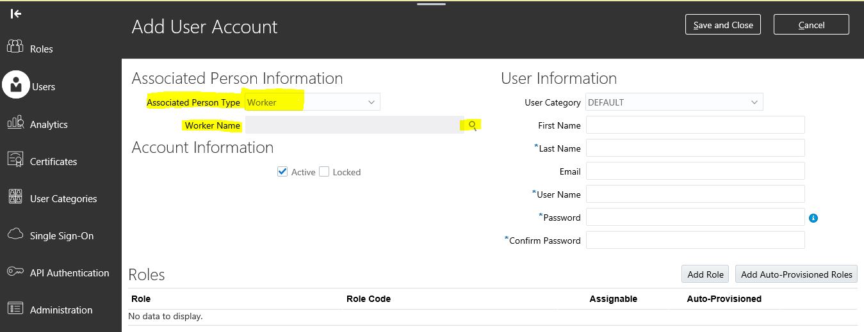Open the Roles icon in sidebar
The height and width of the screenshot is (332, 864).
click(15, 47)
